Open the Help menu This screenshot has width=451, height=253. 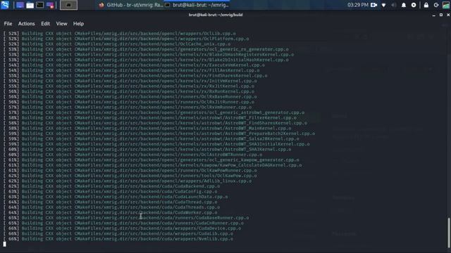coord(78,24)
